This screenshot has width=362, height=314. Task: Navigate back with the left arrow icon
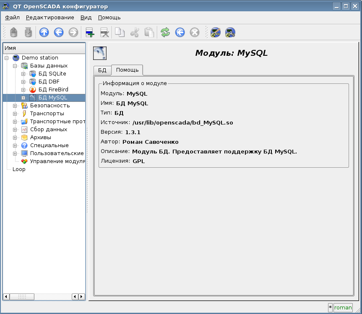59,32
